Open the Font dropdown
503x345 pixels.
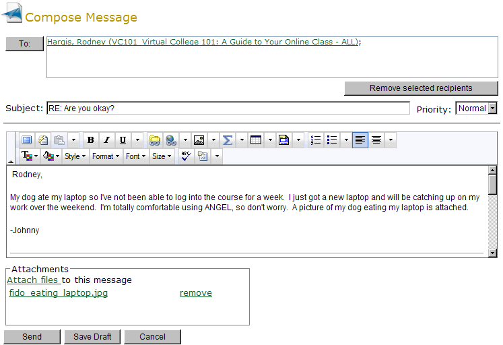click(135, 156)
